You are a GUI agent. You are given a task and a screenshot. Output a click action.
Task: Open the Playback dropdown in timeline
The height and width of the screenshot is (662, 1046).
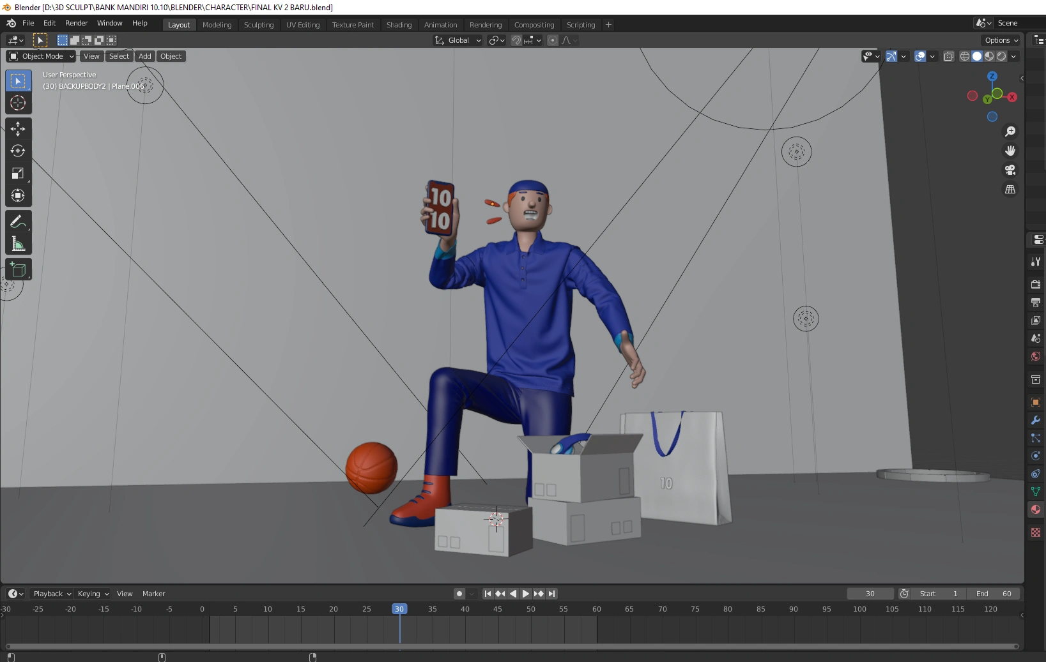pyautogui.click(x=52, y=594)
